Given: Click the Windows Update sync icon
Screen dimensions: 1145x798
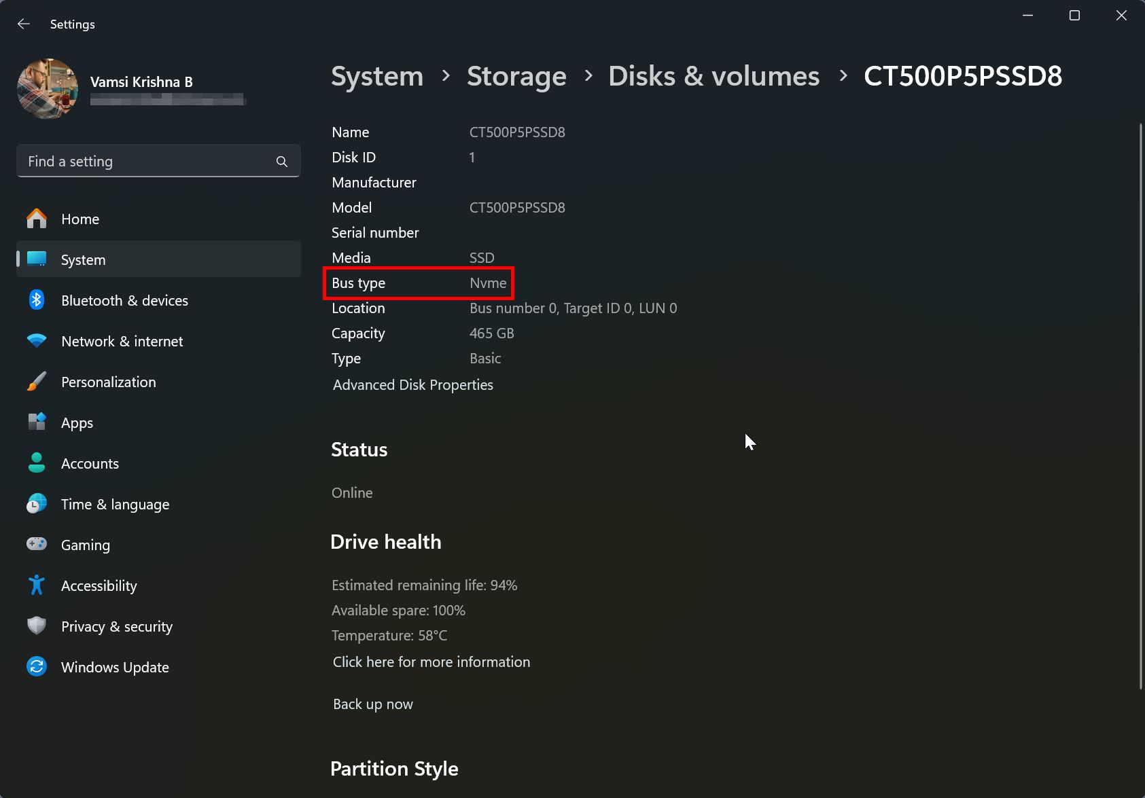Looking at the screenshot, I should click(x=37, y=666).
